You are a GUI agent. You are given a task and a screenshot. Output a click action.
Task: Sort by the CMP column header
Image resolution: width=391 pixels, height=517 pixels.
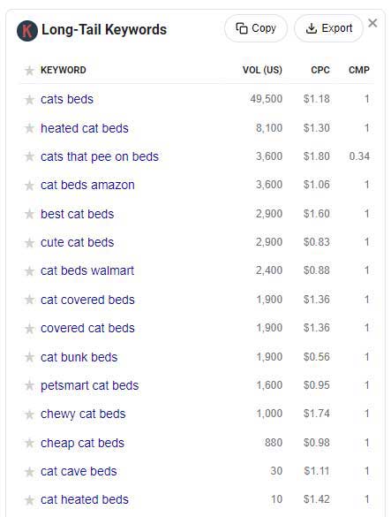(359, 70)
